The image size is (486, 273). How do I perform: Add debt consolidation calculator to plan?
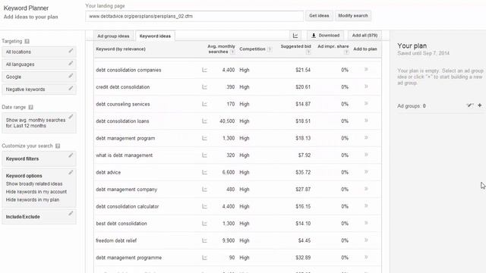pos(366,206)
